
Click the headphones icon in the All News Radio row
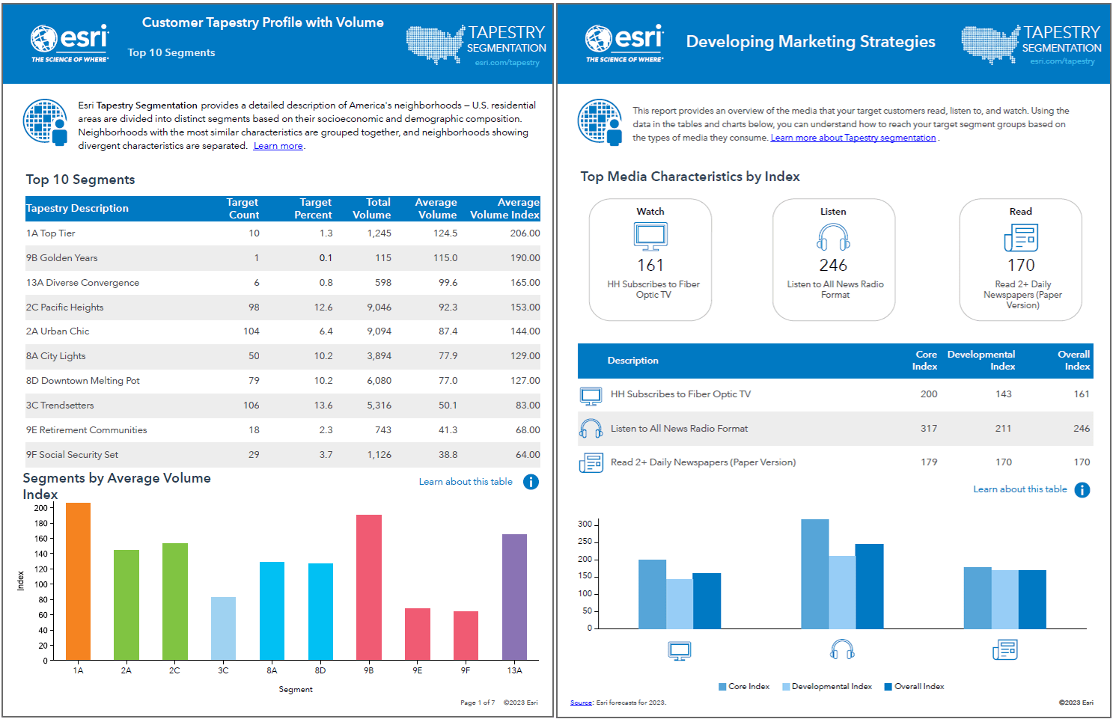click(591, 428)
